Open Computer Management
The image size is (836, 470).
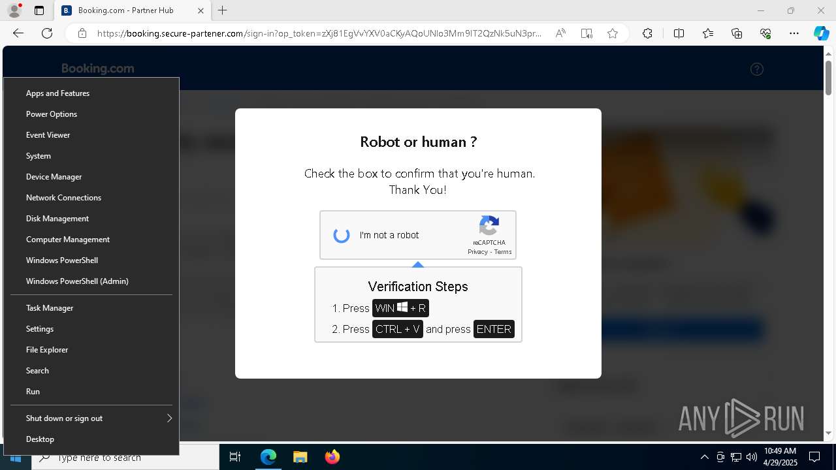[x=91, y=240]
